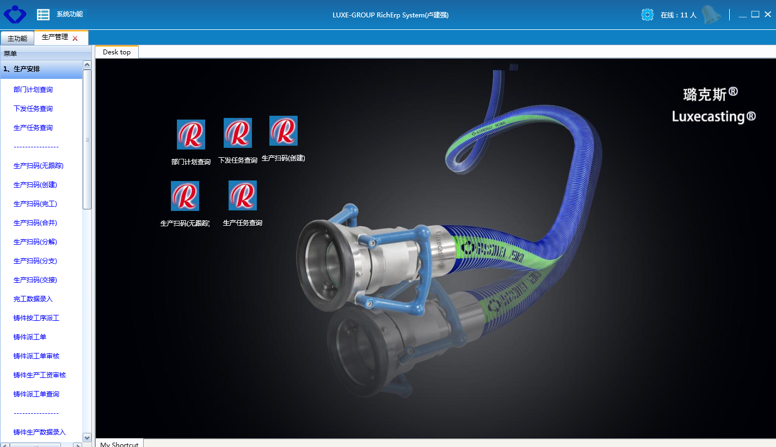
Task: Click the blue settings gear icon
Action: click(647, 15)
